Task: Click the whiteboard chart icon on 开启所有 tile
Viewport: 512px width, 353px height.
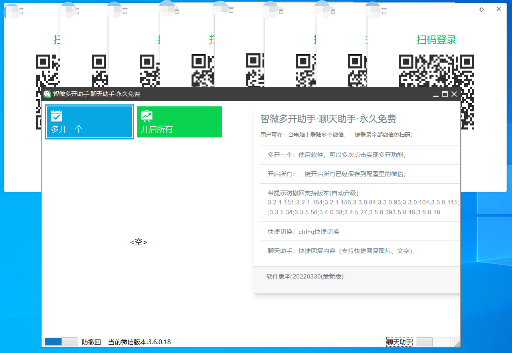Action: [146, 116]
